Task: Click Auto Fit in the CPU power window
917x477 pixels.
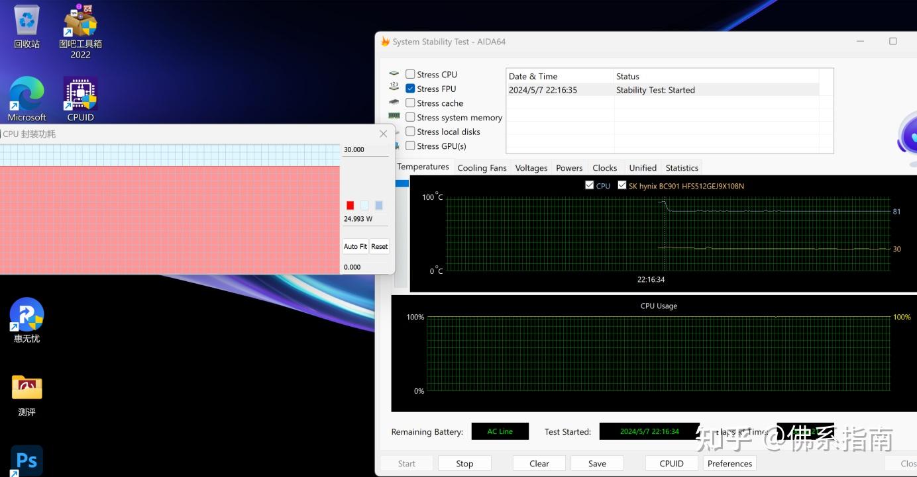Action: click(355, 246)
